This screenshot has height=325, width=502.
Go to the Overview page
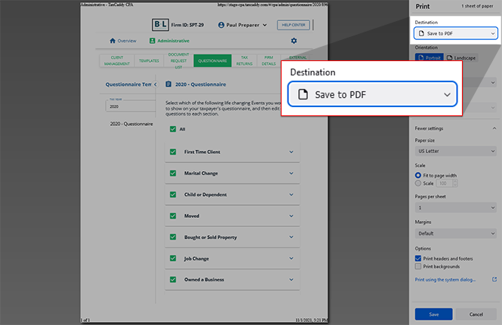coord(123,41)
